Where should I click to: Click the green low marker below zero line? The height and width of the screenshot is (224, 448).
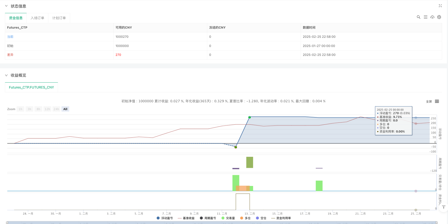tap(236, 147)
